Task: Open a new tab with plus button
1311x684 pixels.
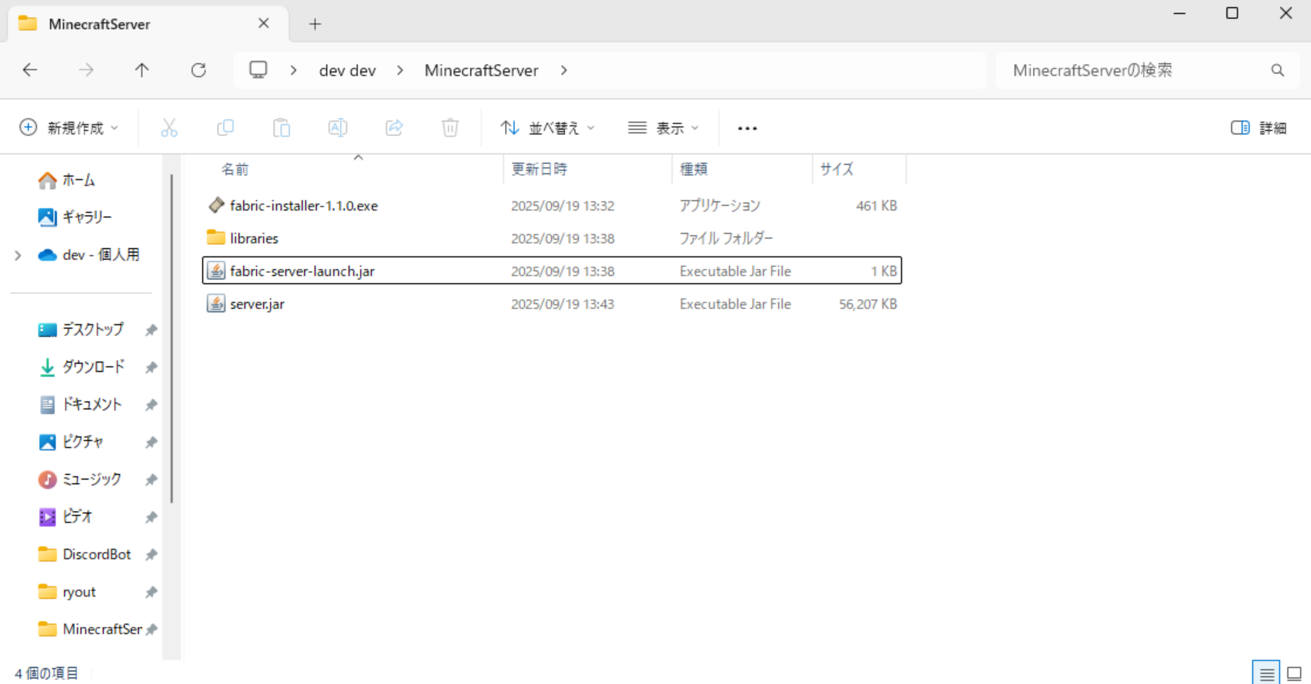Action: 315,24
